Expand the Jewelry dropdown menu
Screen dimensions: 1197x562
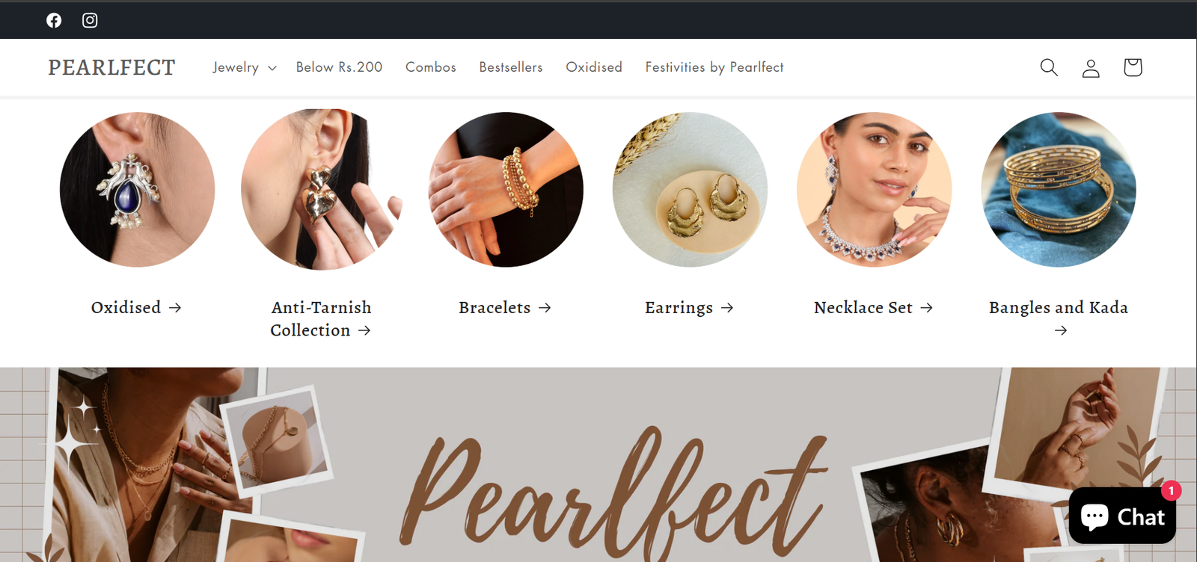[x=245, y=67]
